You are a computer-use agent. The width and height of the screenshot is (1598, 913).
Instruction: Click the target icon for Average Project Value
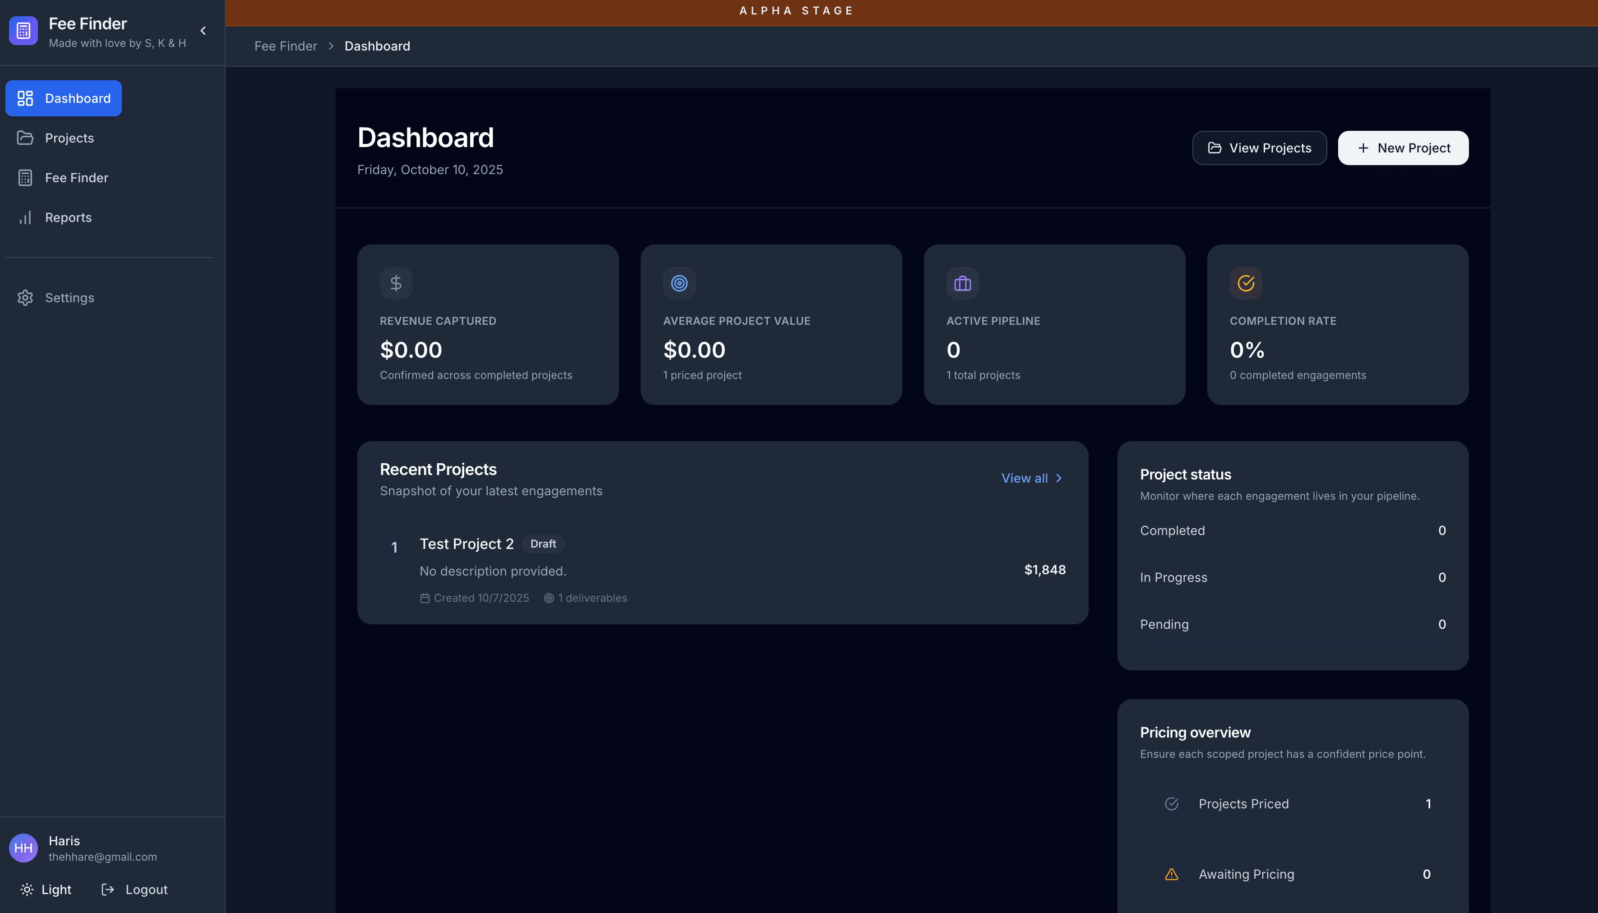coord(679,283)
